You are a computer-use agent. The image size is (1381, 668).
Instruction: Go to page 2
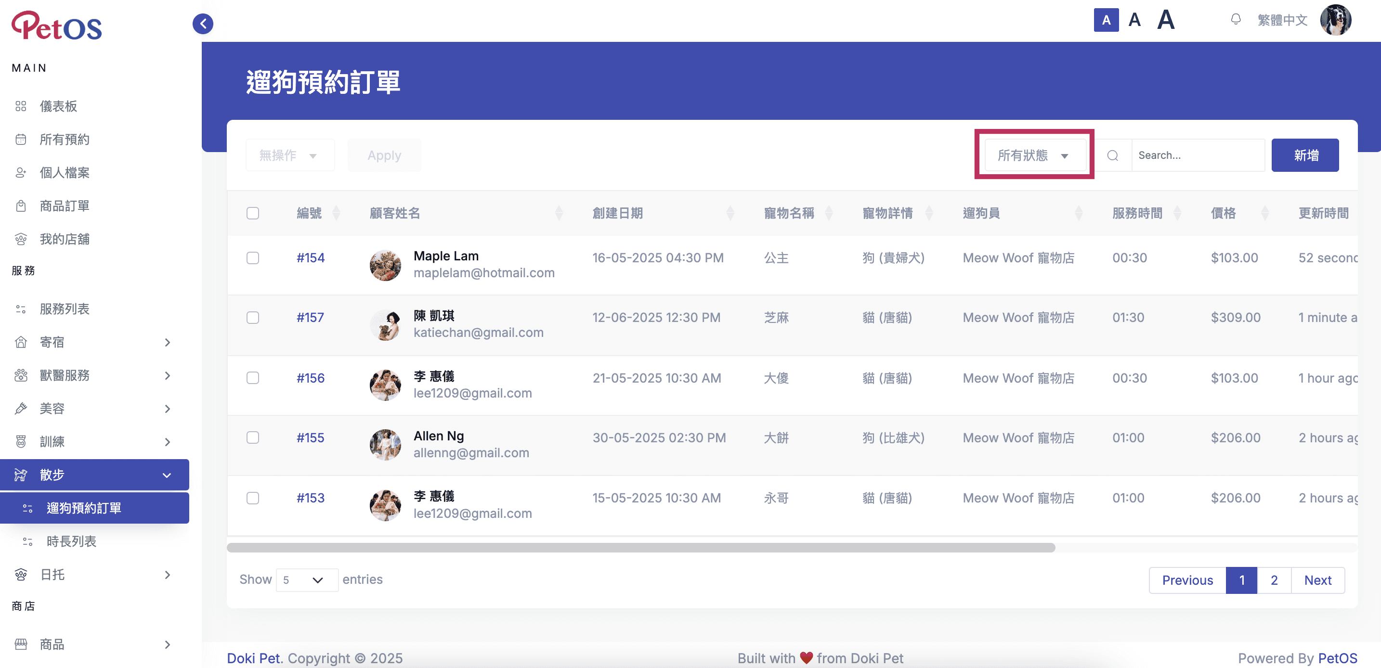coord(1274,580)
